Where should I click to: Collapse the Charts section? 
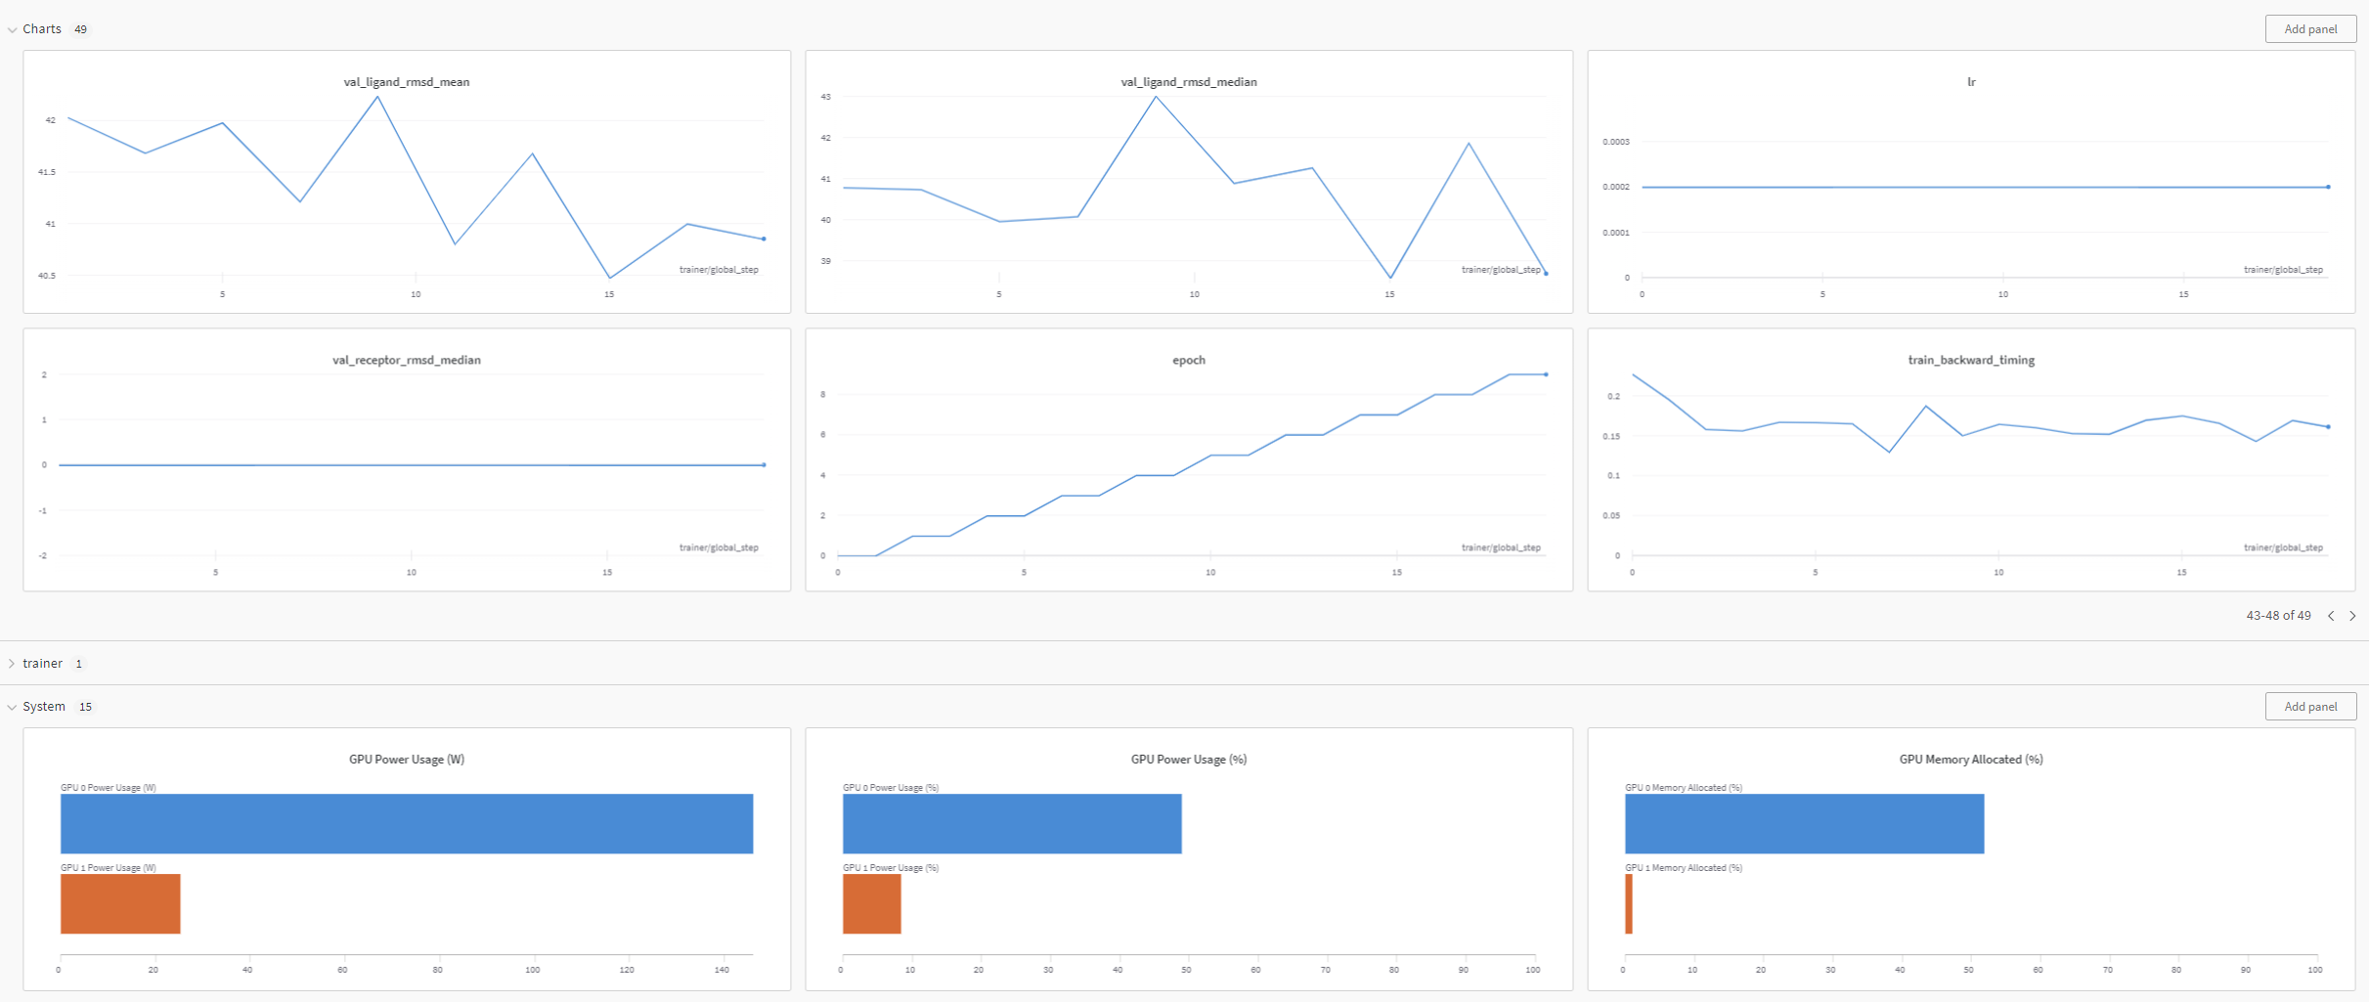click(12, 29)
